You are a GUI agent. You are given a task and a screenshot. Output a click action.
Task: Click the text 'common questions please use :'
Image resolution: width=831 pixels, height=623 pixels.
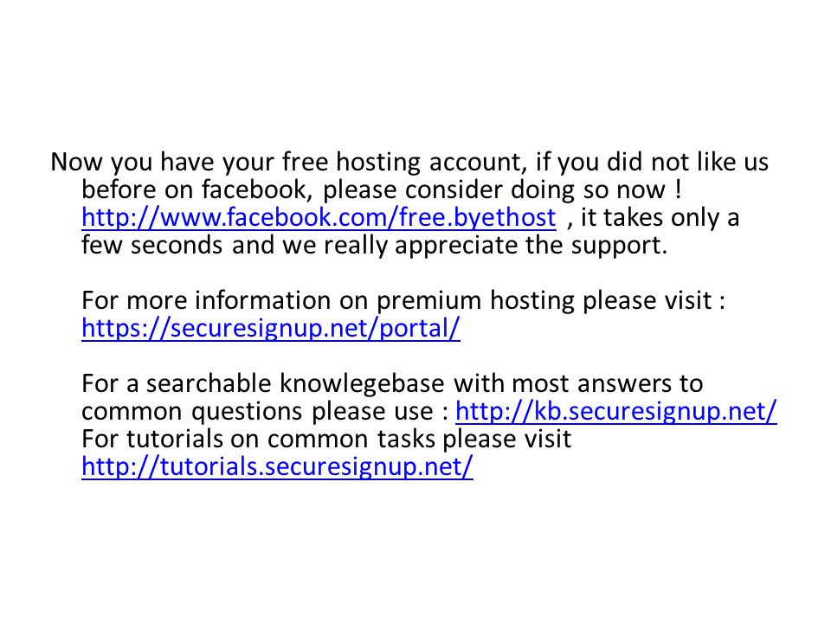(265, 411)
